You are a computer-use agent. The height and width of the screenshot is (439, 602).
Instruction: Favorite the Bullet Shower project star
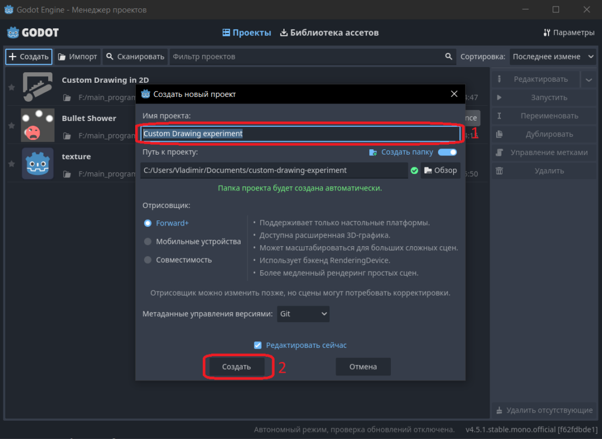(12, 126)
